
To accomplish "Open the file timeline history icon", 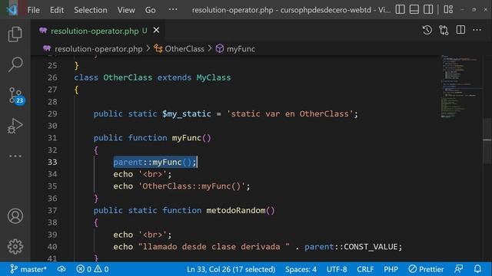I will pos(427,31).
